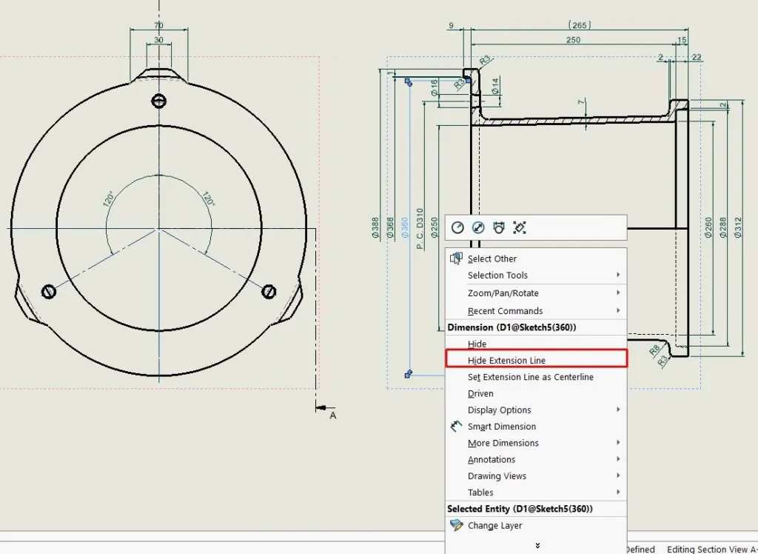Click the Change Layer icon

(456, 525)
